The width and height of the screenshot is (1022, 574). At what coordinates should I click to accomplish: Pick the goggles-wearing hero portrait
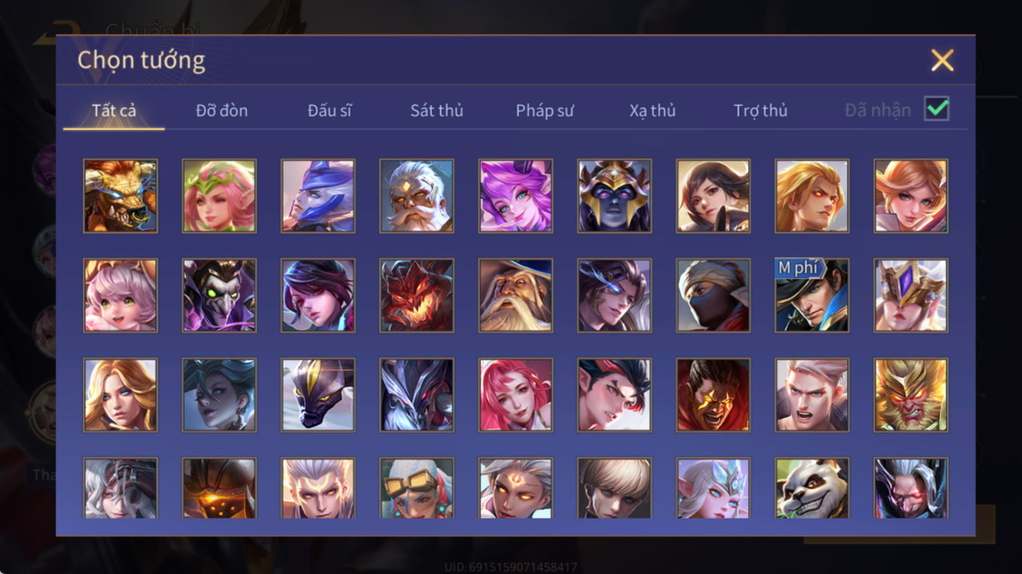417,488
